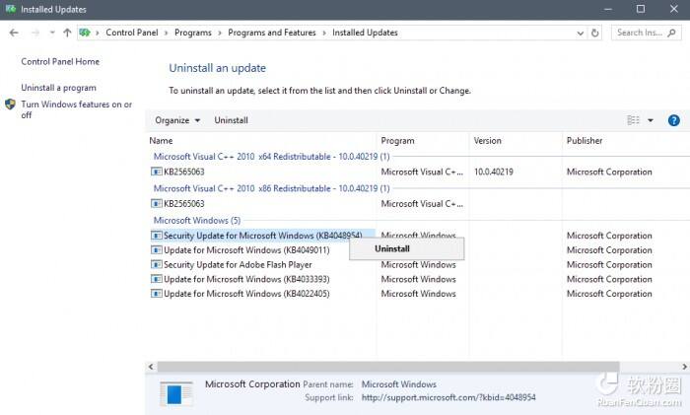This screenshot has height=415, width=690.
Task: Click the change view icon
Action: (633, 120)
